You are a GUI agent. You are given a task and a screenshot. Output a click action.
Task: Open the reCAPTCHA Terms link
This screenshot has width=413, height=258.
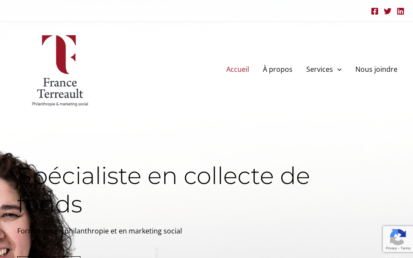[x=406, y=248]
